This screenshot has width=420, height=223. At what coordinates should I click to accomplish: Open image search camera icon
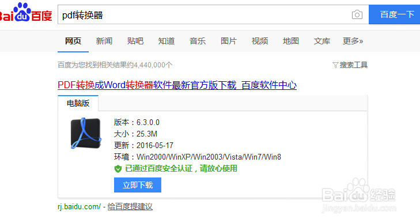point(357,15)
